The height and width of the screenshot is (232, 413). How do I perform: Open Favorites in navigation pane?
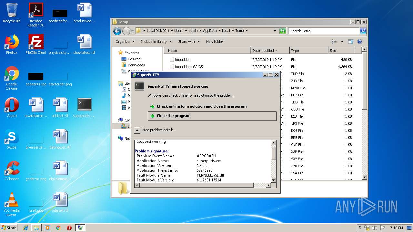132,53
